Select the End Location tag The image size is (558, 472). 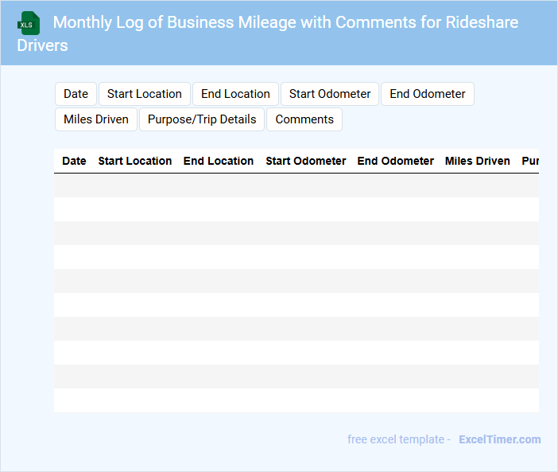coord(235,94)
